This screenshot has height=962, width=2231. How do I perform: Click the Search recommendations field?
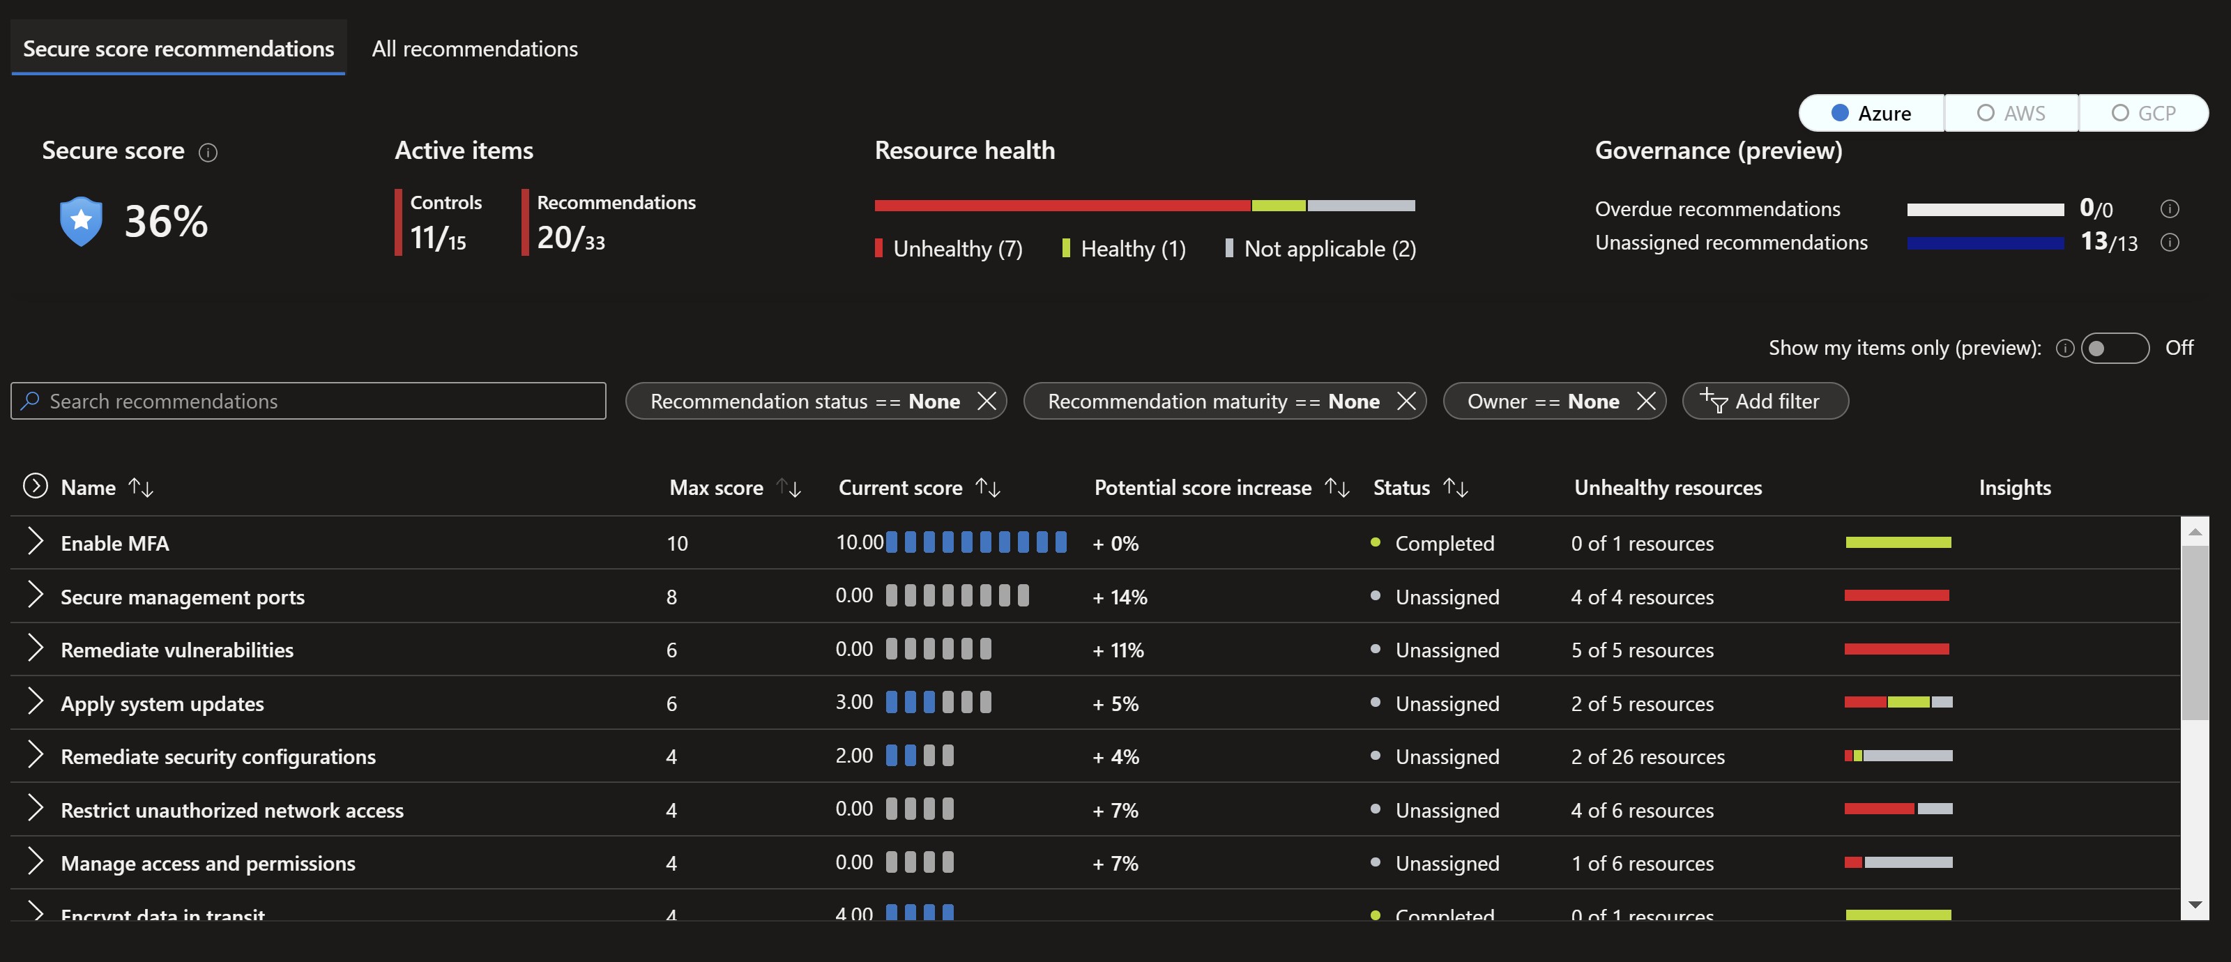308,401
